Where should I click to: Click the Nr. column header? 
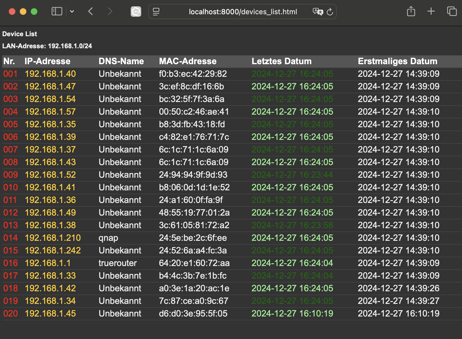pos(9,61)
